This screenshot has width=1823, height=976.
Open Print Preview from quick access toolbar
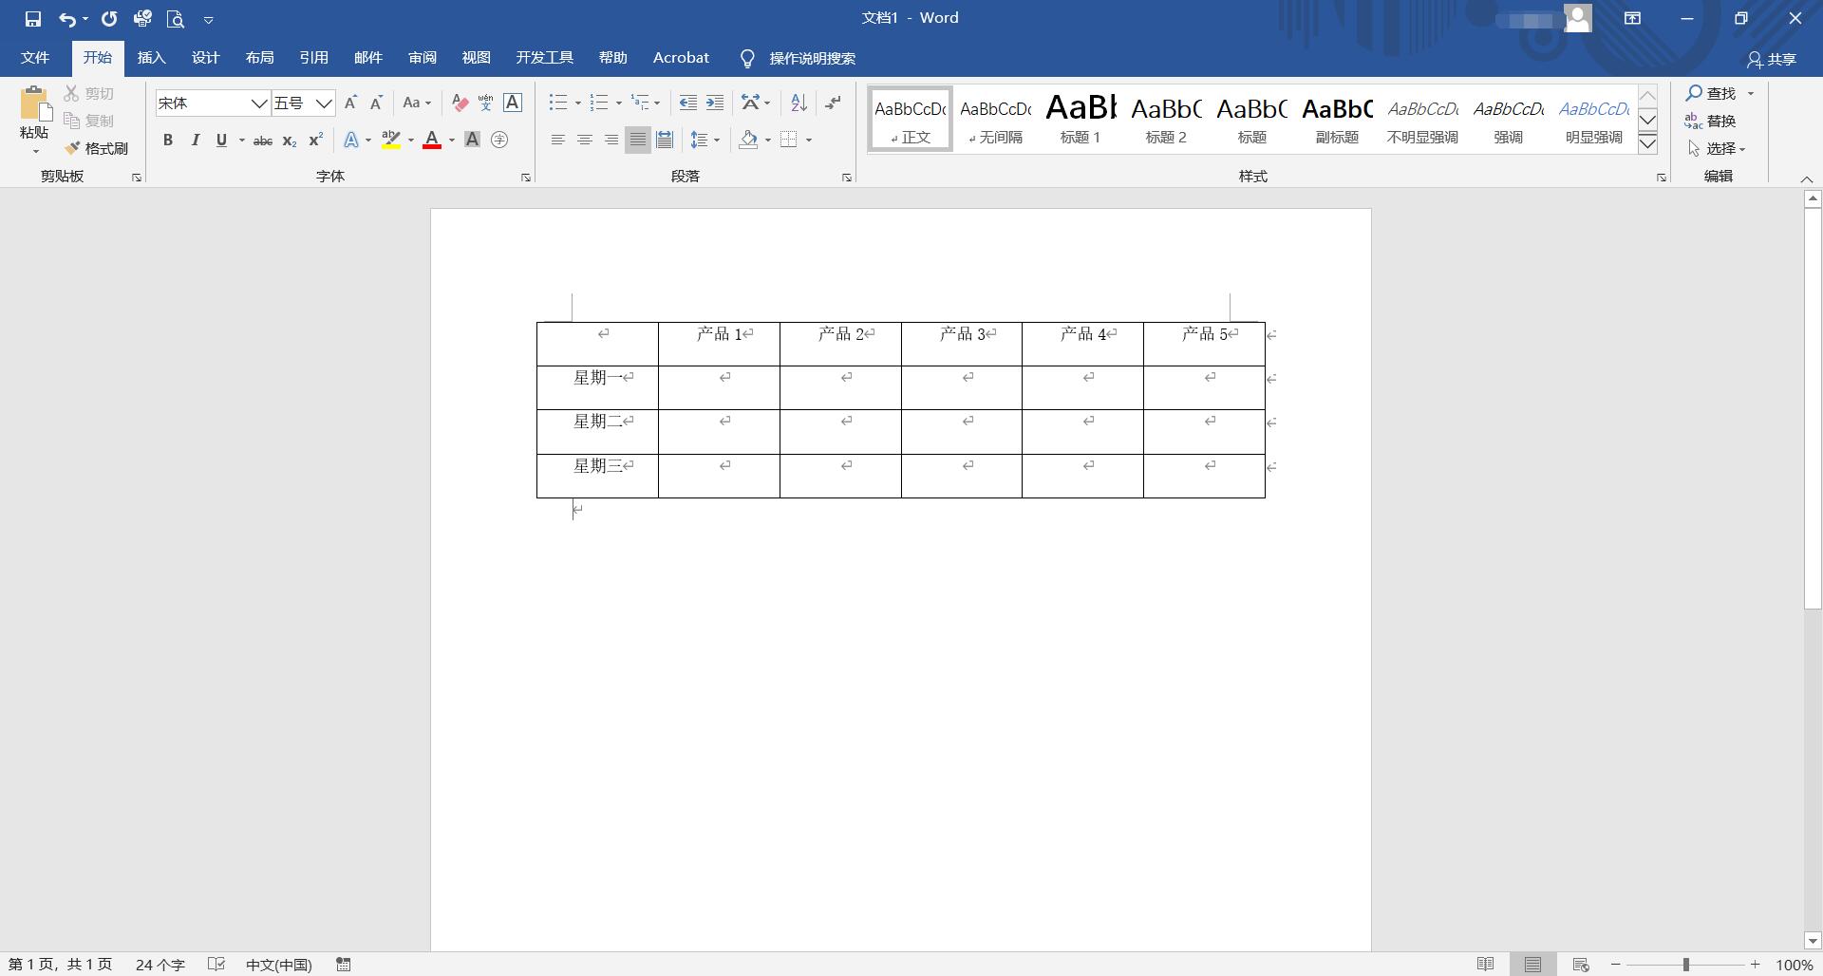point(175,19)
